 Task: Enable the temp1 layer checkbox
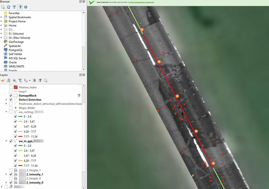coord(11,91)
